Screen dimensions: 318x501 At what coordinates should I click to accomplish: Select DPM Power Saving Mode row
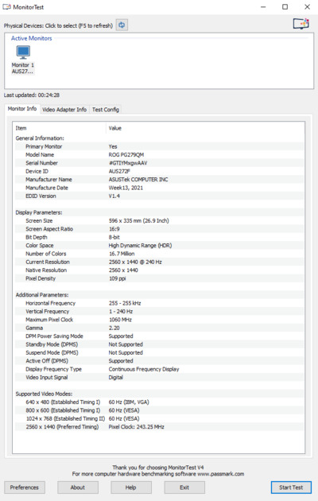[x=159, y=336]
